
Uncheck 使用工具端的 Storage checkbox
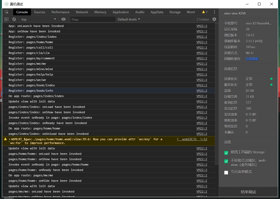pos(226,153)
